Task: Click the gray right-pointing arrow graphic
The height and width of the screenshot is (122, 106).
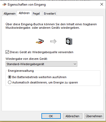Action: click(53, 41)
